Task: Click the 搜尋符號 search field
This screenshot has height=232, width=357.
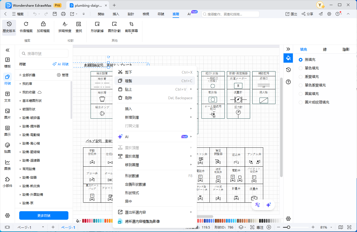Action: (44, 54)
